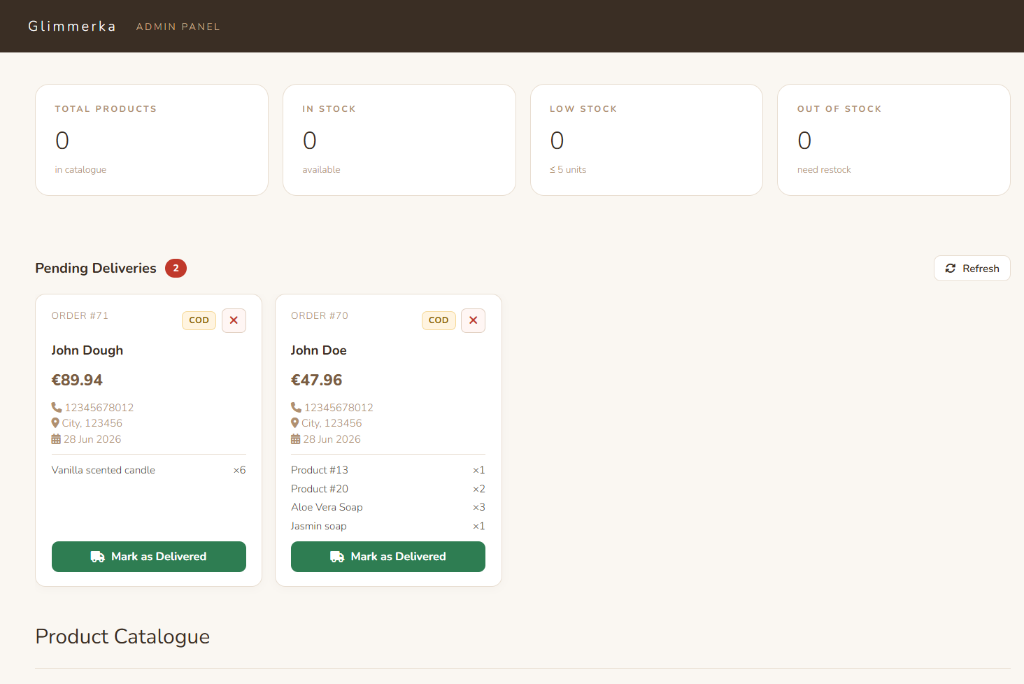The height and width of the screenshot is (684, 1024).
Task: Click 'Product #20' item row
Action: (x=388, y=489)
